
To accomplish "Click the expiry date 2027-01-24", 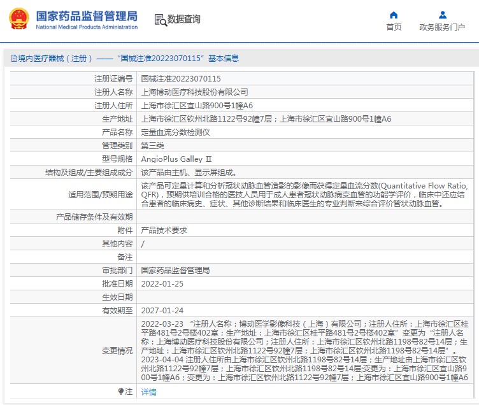I will click(162, 310).
